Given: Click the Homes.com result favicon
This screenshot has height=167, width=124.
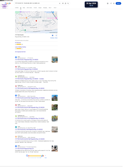Looking at the screenshot, I should (x=16, y=137).
